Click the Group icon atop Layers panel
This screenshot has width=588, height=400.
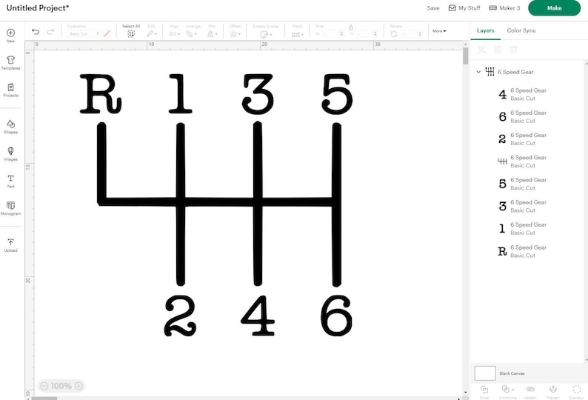coord(482,50)
